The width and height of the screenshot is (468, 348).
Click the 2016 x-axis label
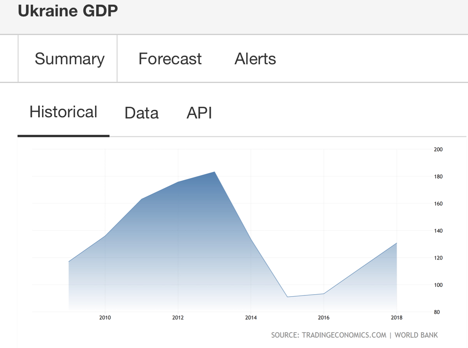tap(323, 318)
